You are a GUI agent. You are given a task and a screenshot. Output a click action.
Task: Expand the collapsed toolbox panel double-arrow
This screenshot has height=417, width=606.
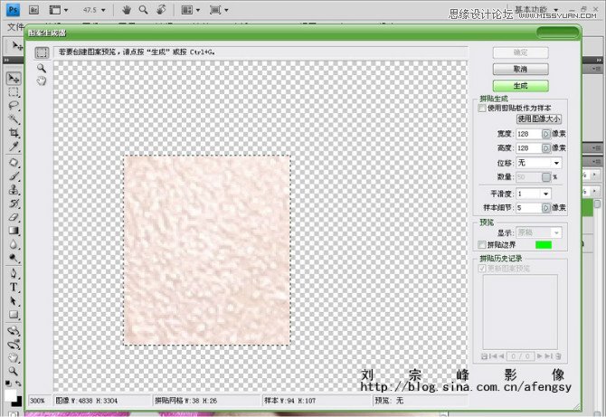pyautogui.click(x=5, y=61)
